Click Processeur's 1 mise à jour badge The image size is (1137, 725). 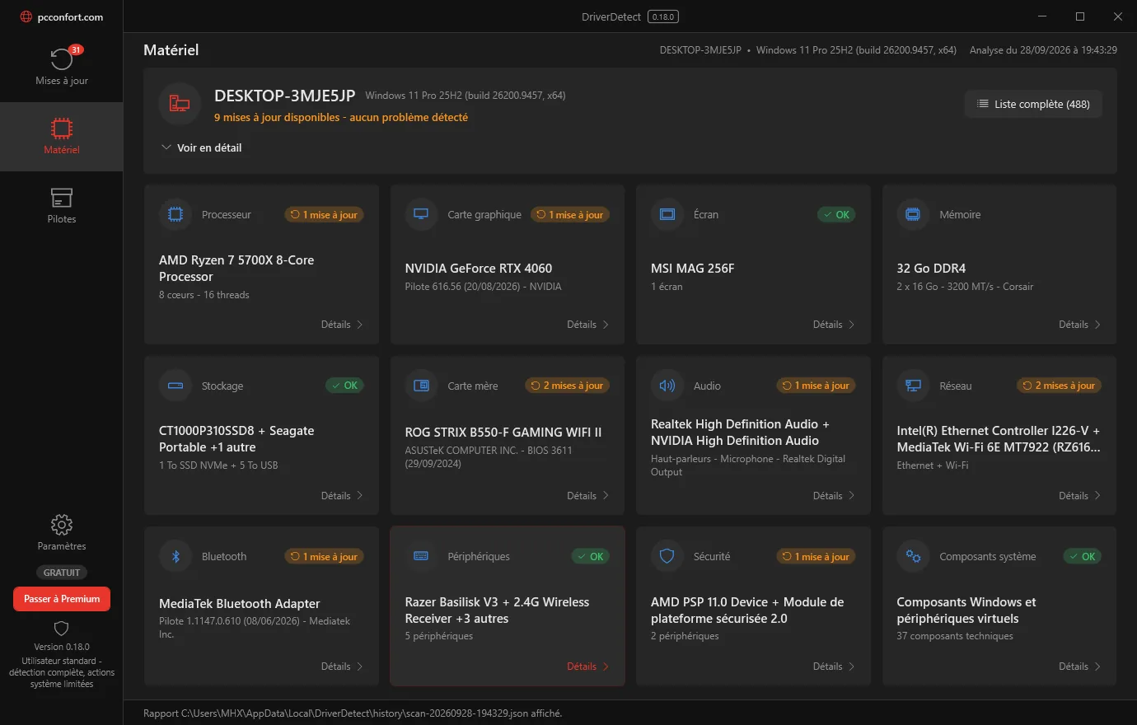click(x=325, y=215)
